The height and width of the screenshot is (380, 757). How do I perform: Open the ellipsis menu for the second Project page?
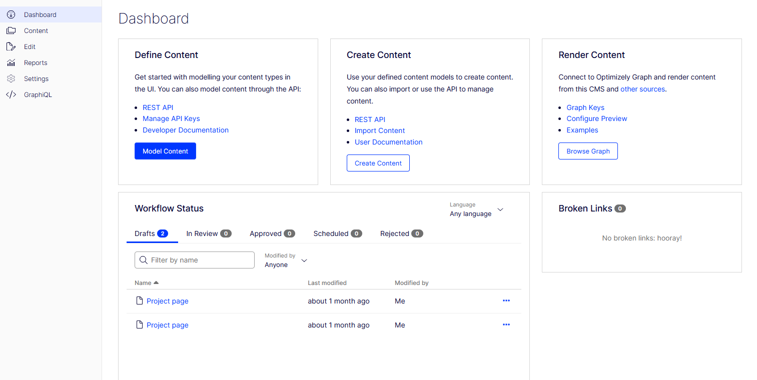pos(506,324)
